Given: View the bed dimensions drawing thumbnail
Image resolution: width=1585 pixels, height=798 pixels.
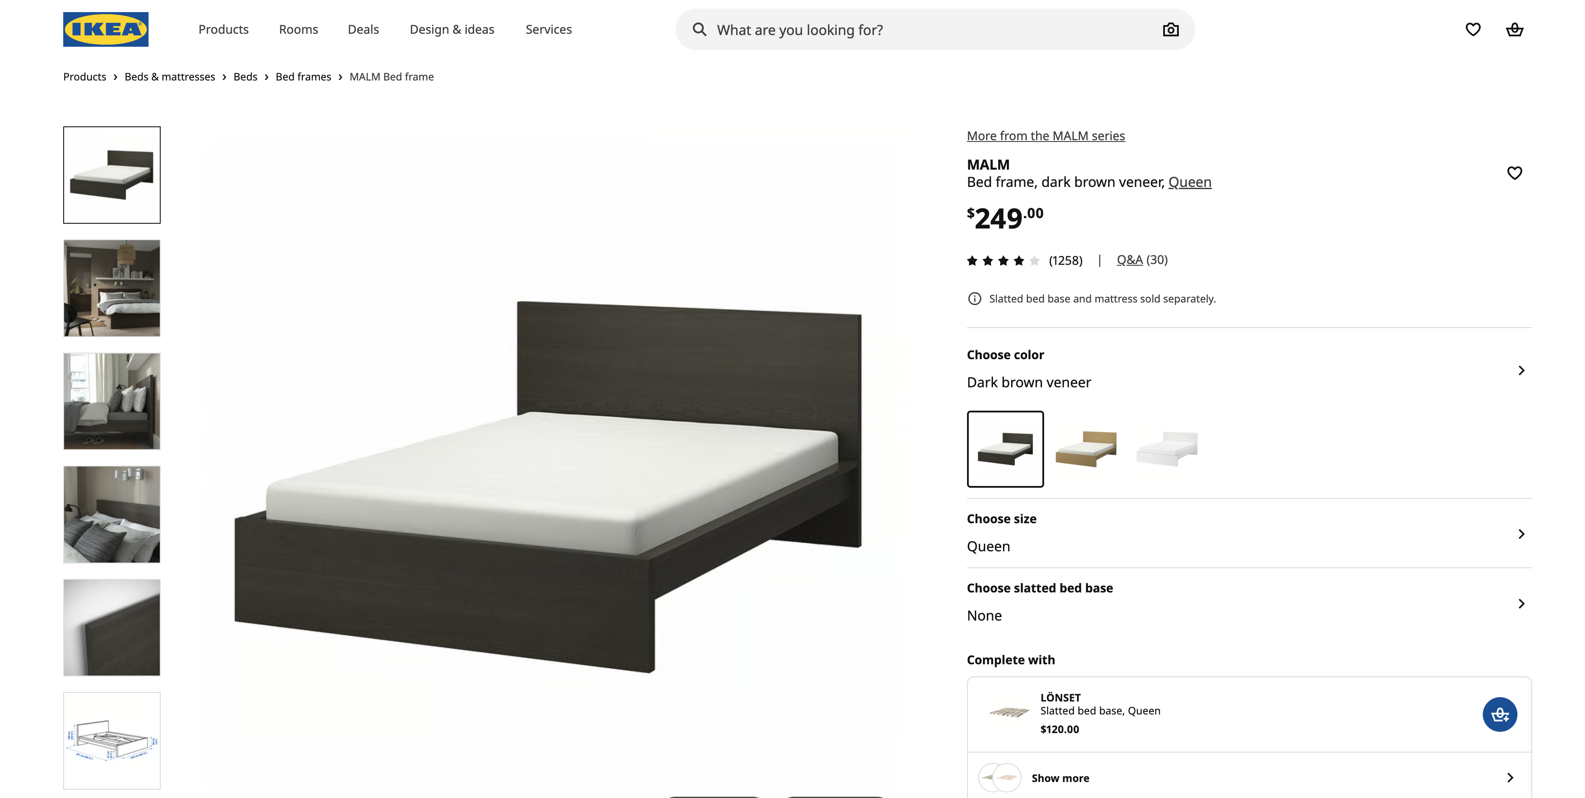Looking at the screenshot, I should point(111,740).
